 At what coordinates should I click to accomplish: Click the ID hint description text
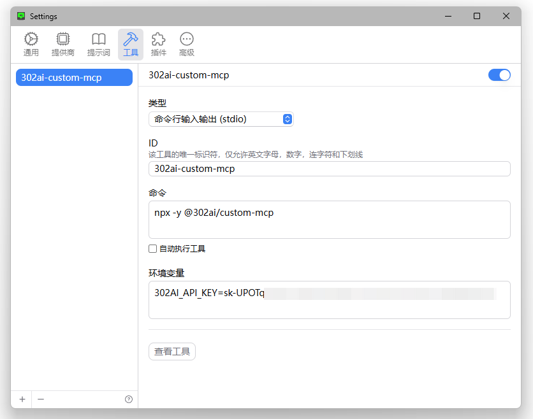coord(256,155)
